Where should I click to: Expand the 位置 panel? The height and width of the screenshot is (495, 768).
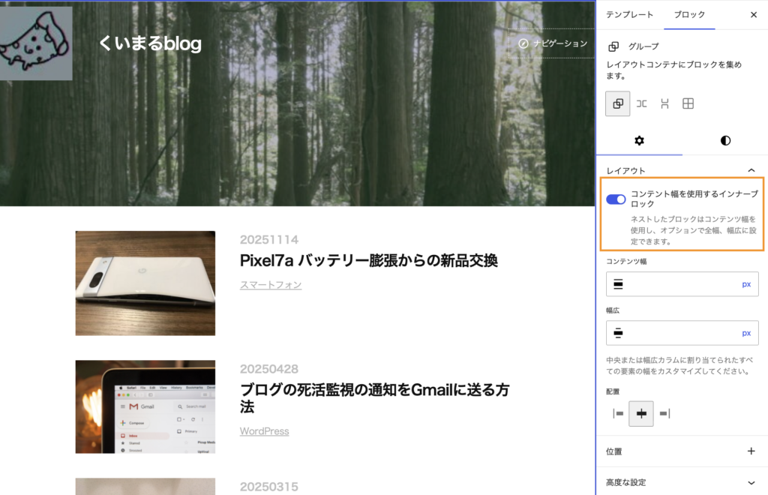point(751,451)
